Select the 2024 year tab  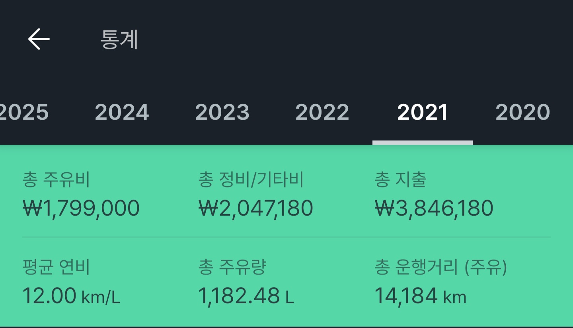pyautogui.click(x=122, y=112)
